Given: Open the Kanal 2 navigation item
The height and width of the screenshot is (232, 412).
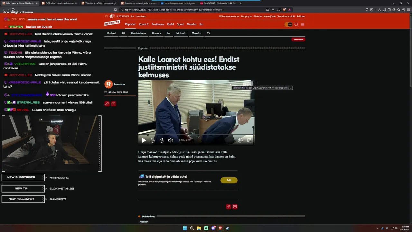Looking at the screenshot, I should click(x=144, y=24).
